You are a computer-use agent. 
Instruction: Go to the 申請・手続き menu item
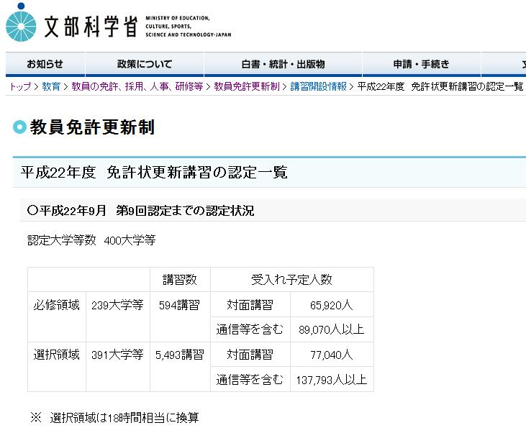pyautogui.click(x=421, y=64)
